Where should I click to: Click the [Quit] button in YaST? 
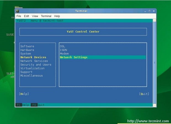144,94
